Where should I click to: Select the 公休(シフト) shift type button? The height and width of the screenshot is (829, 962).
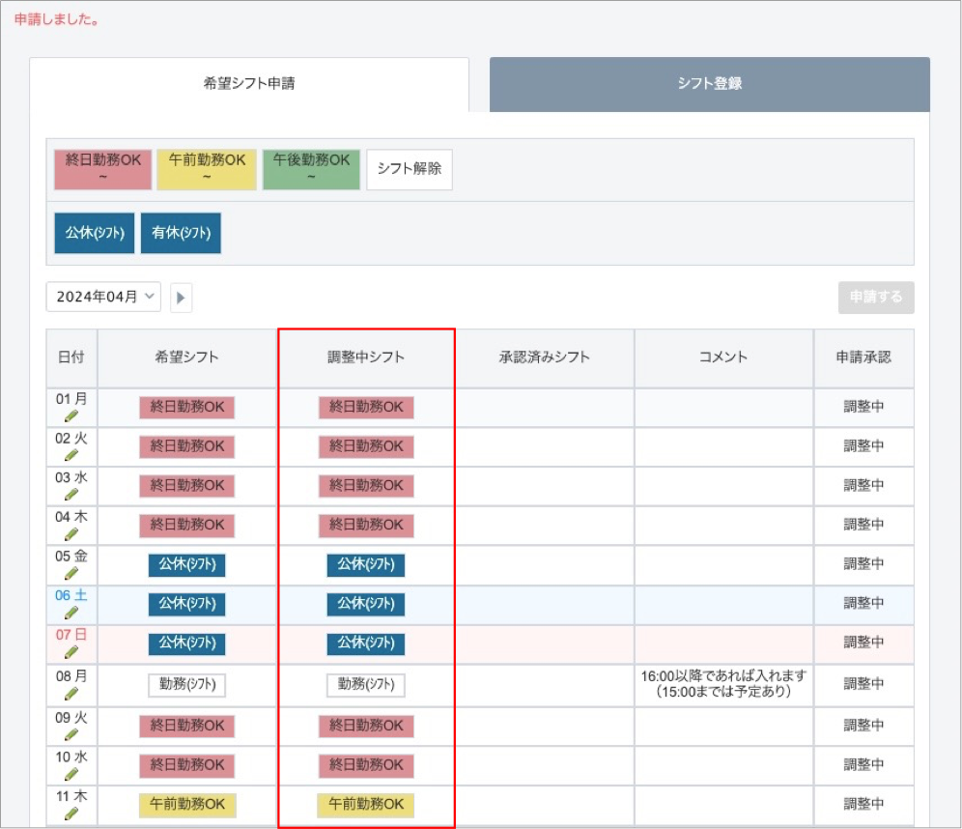95,234
